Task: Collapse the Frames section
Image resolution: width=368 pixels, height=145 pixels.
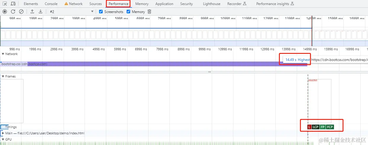Action: [3, 76]
